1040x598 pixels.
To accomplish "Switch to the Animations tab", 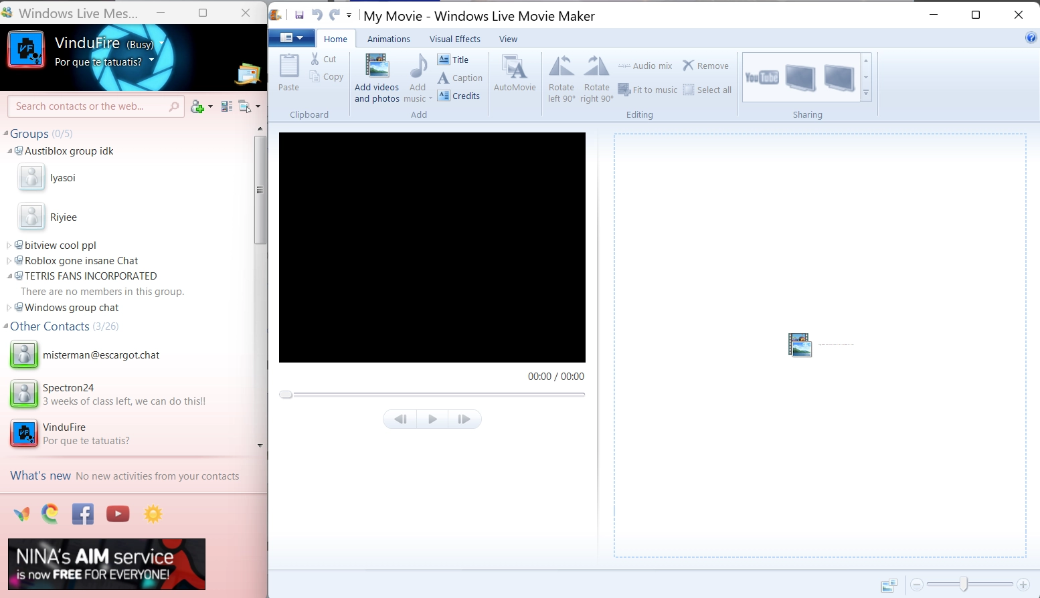I will tap(389, 39).
